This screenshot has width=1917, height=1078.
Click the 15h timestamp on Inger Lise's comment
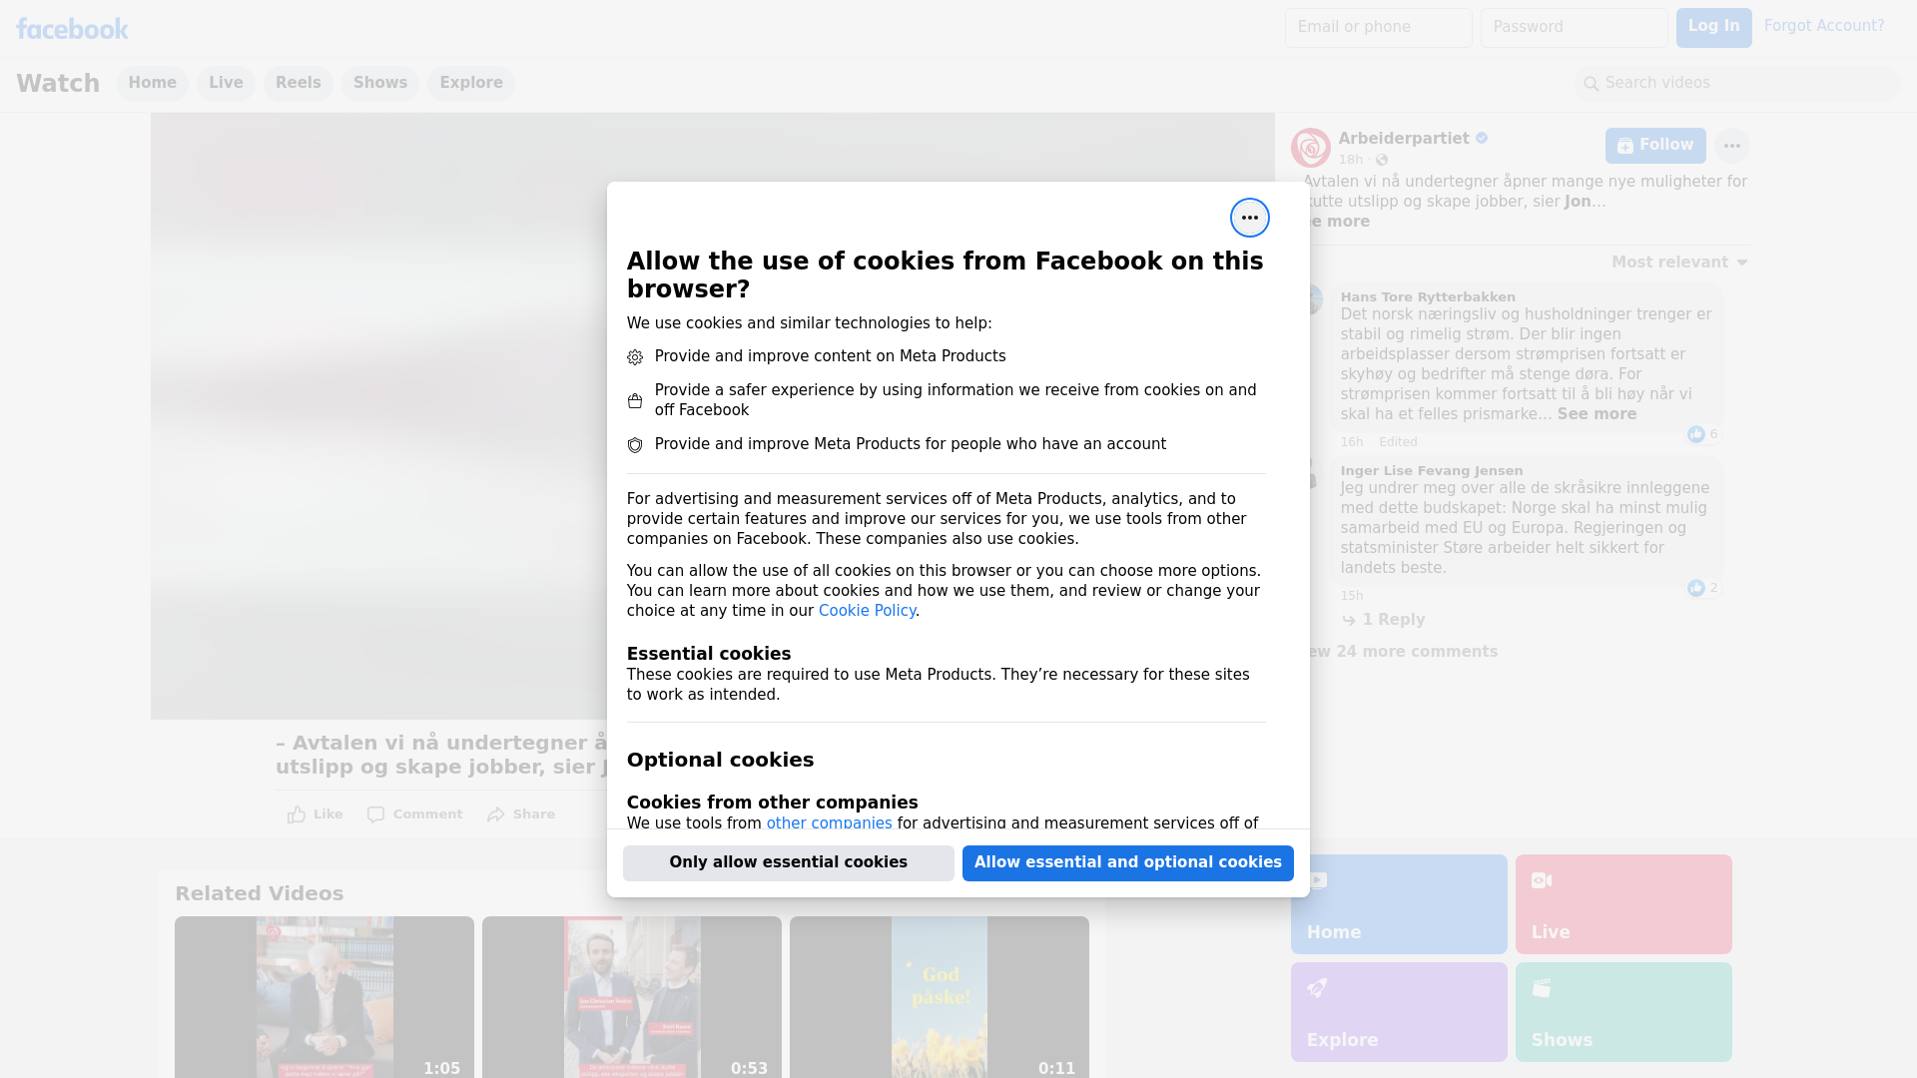(1352, 596)
